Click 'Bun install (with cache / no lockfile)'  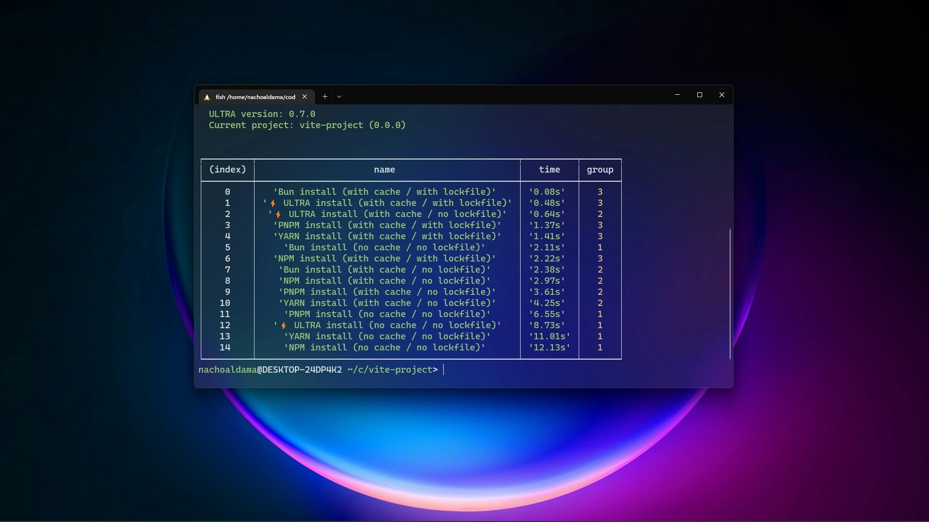(385, 270)
